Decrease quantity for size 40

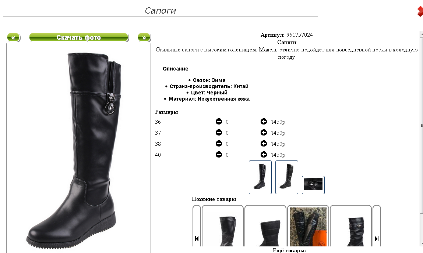point(219,155)
